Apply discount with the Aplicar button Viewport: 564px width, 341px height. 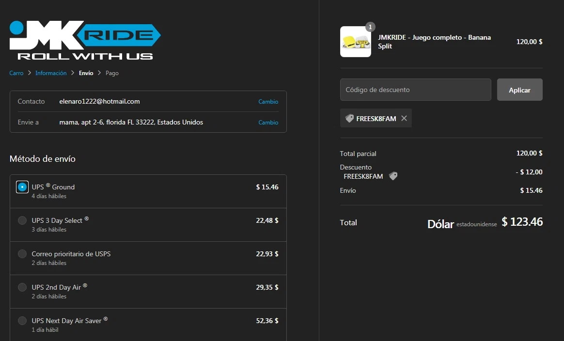520,90
